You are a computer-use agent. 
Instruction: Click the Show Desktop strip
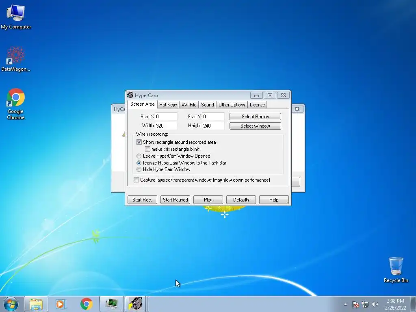pos(413,304)
